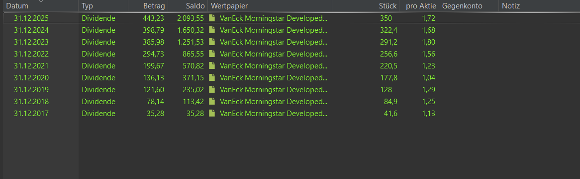
Task: Click the security file icon in the 31.12.2019 row
Action: point(211,89)
